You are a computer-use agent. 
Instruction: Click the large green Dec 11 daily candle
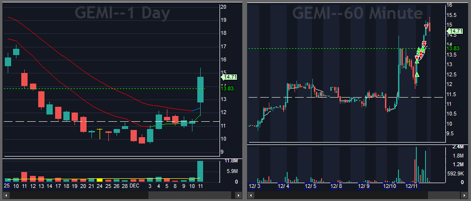point(200,90)
